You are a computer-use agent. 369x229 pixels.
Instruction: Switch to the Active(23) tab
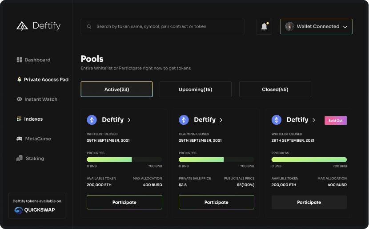(x=116, y=90)
